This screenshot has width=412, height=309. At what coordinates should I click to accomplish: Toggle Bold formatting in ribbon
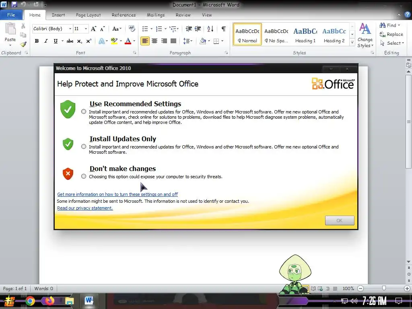pos(37,41)
